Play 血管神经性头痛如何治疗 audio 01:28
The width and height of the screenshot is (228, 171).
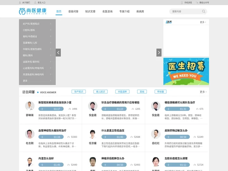pyautogui.click(x=51, y=137)
